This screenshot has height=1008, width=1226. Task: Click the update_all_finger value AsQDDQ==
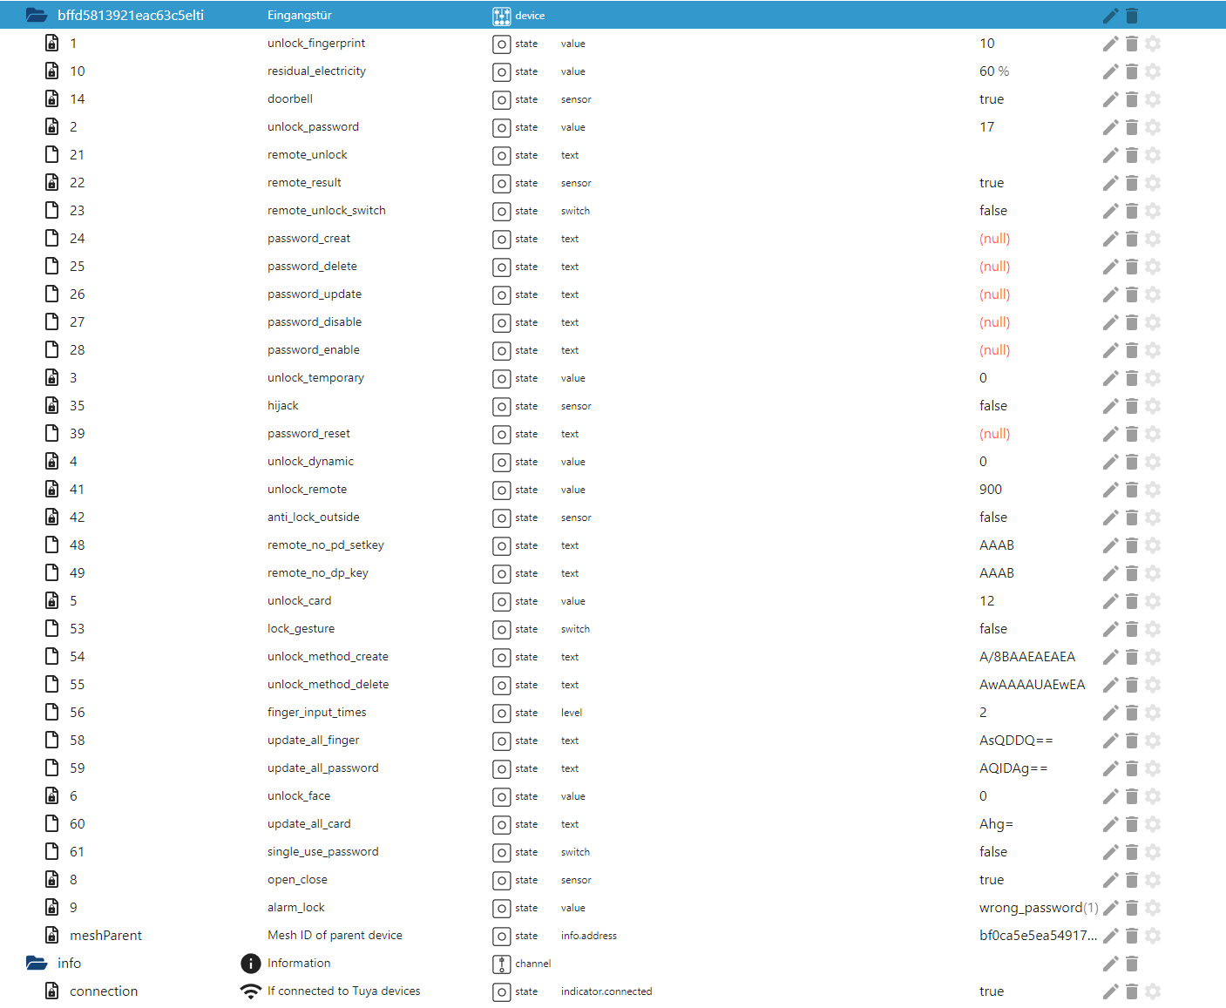point(1016,741)
